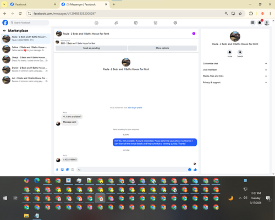Click the volume speaker icon in tray
275x220 pixels.
coord(245,198)
